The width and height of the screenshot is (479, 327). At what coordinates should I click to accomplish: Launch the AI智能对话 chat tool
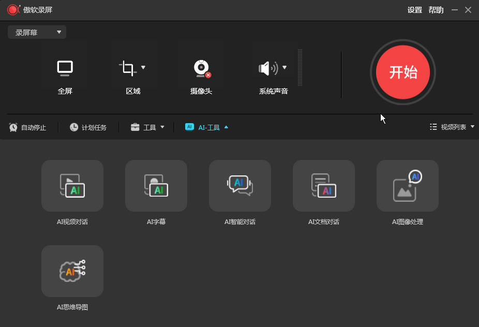pos(240,186)
